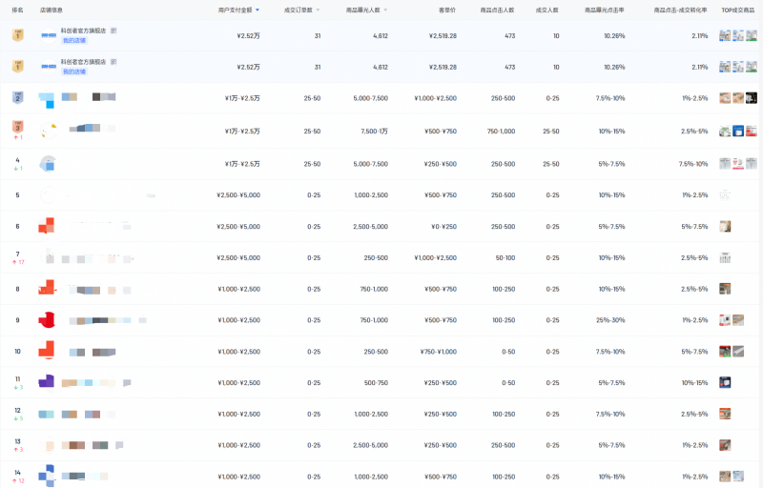Viewport: 763px width, 488px height.
Task: Open rank 6 store's top product thumbnail
Action: (725, 226)
